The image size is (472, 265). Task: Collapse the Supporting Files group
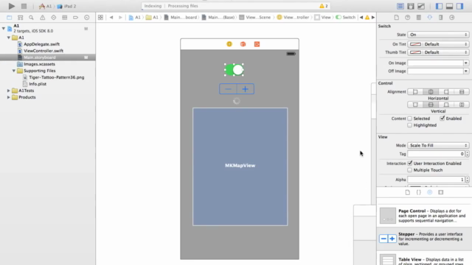tap(14, 71)
